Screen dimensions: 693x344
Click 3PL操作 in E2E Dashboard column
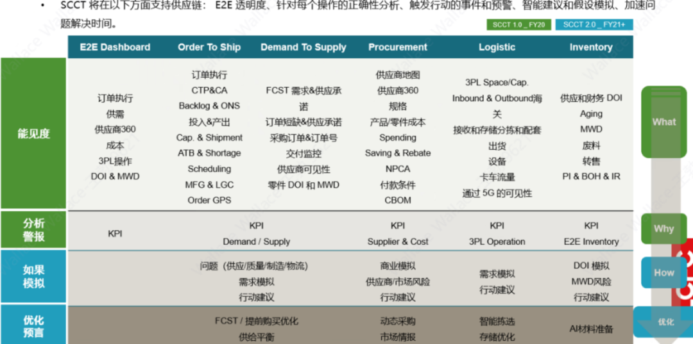click(x=115, y=161)
